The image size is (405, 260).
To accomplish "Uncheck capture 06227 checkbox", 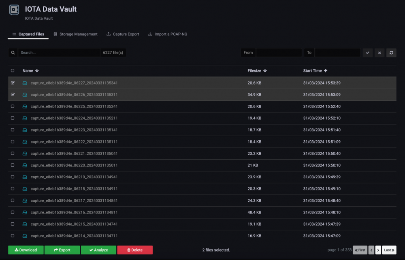I will pos(13,83).
